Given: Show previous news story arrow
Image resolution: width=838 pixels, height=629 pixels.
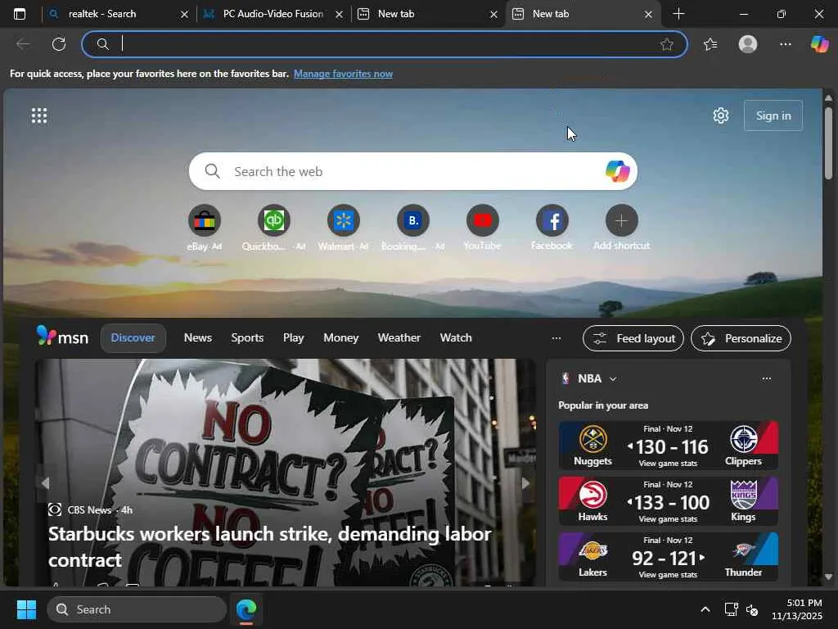Looking at the screenshot, I should pyautogui.click(x=45, y=483).
